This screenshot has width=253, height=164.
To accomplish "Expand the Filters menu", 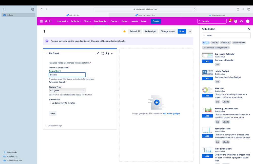I will click(x=87, y=21).
